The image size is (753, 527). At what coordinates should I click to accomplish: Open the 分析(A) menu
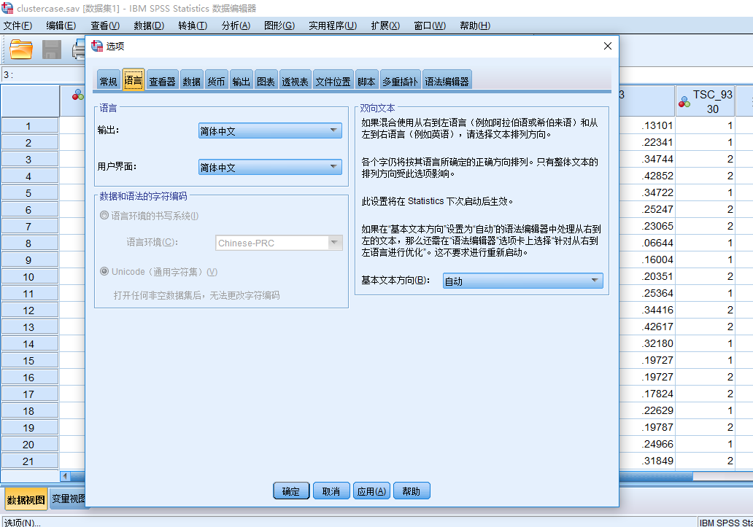point(236,26)
